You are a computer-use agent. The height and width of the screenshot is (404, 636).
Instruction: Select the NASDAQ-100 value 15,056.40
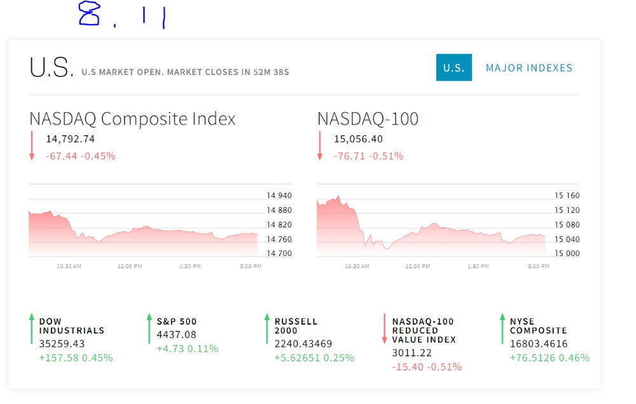[x=358, y=139]
